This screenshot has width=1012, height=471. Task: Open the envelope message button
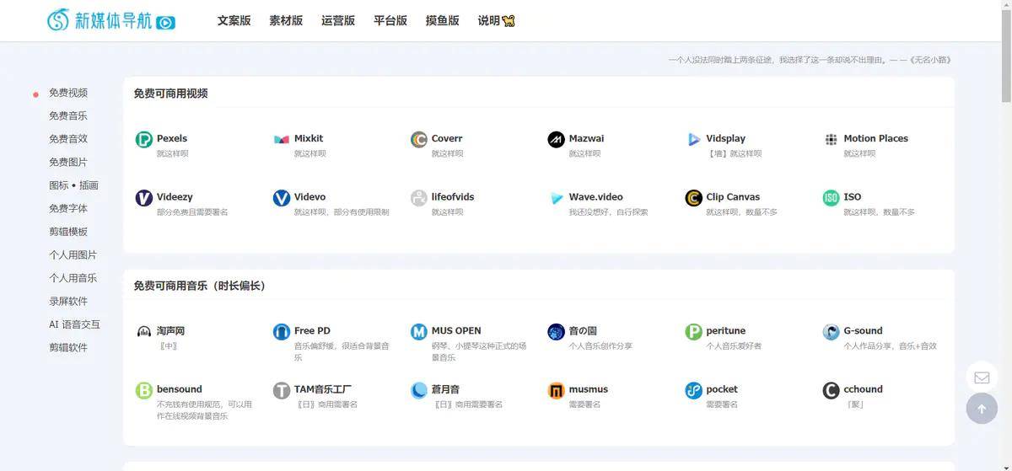pos(982,377)
